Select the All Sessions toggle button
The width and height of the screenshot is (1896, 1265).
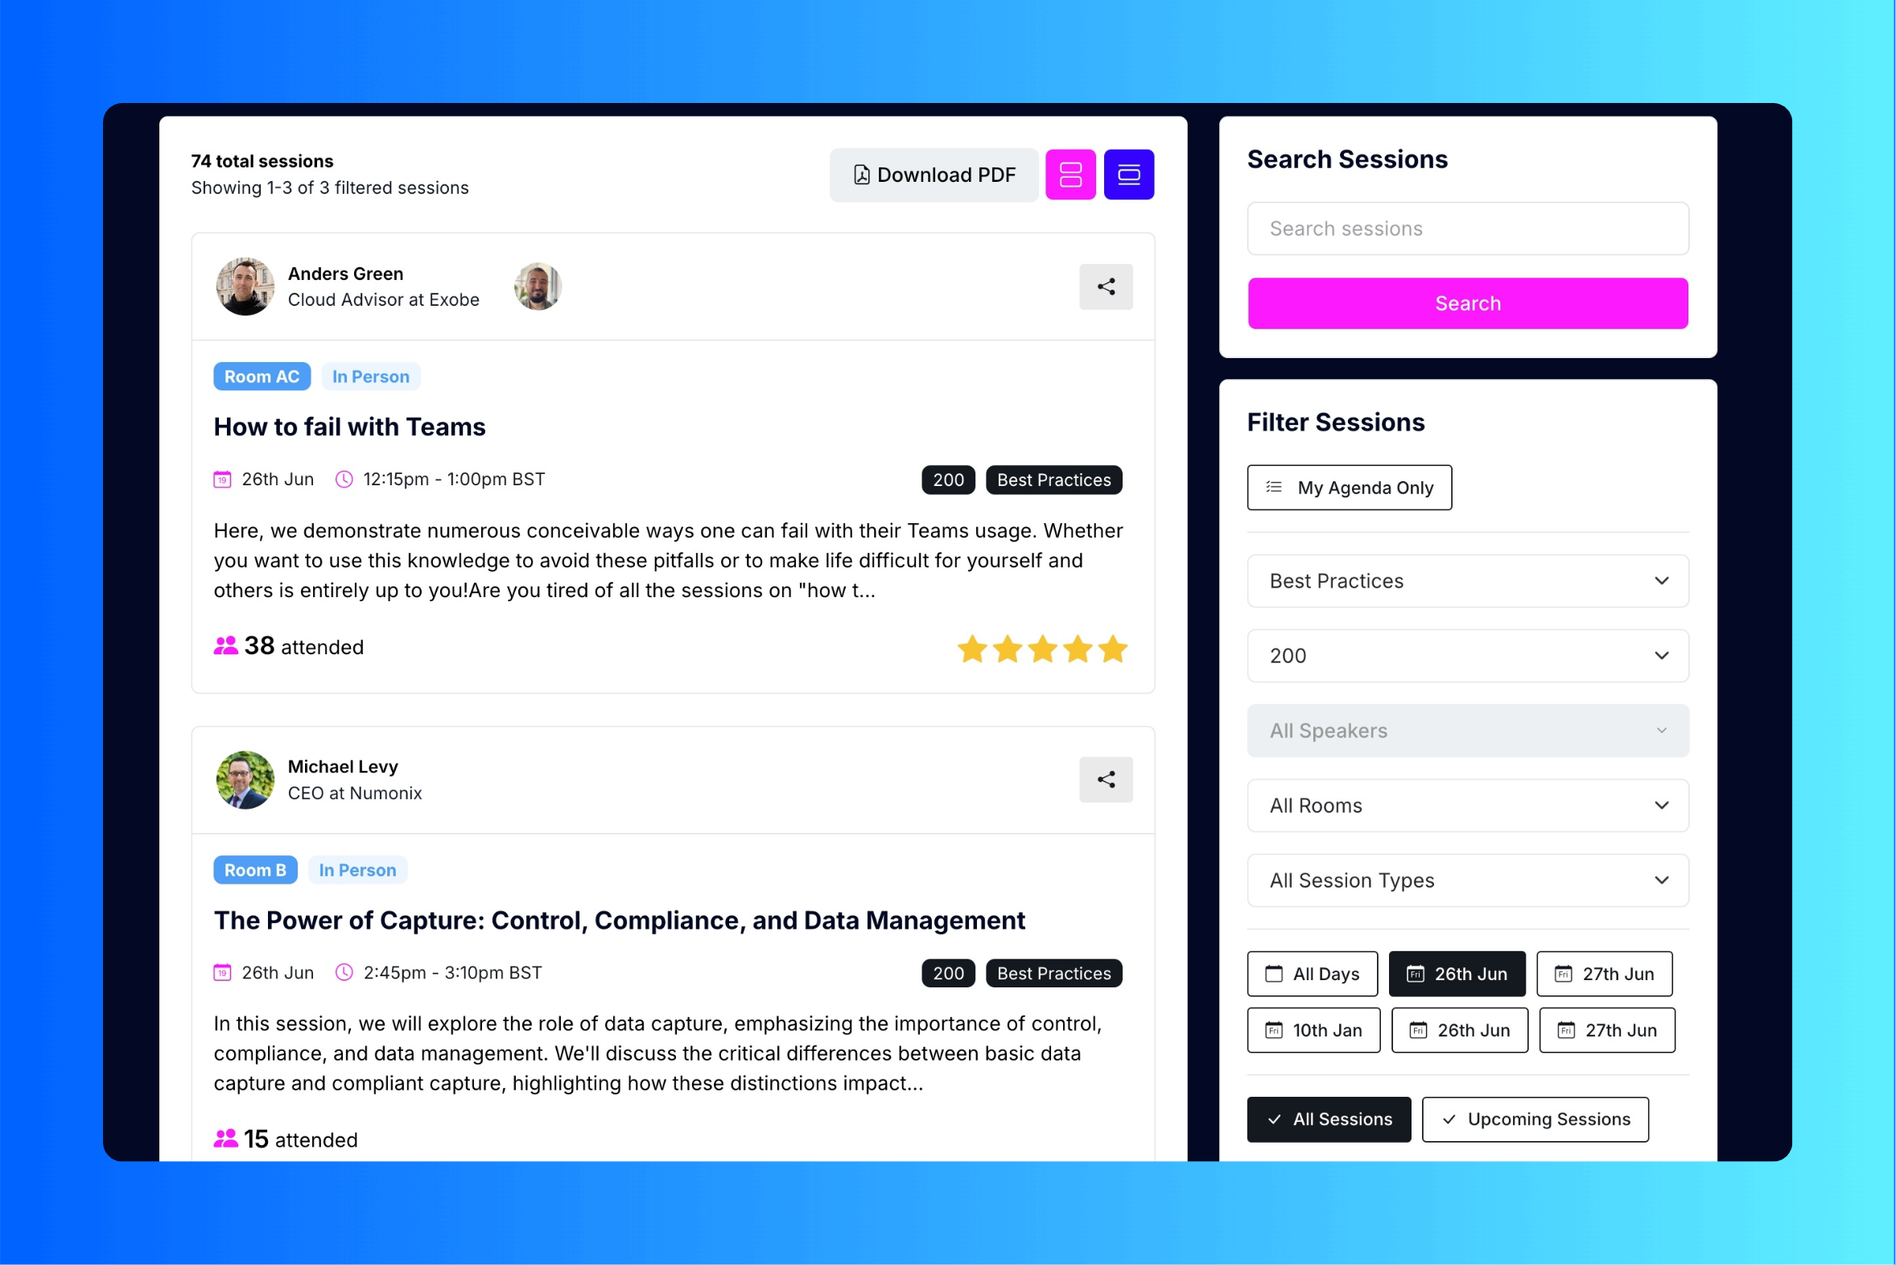click(1330, 1119)
